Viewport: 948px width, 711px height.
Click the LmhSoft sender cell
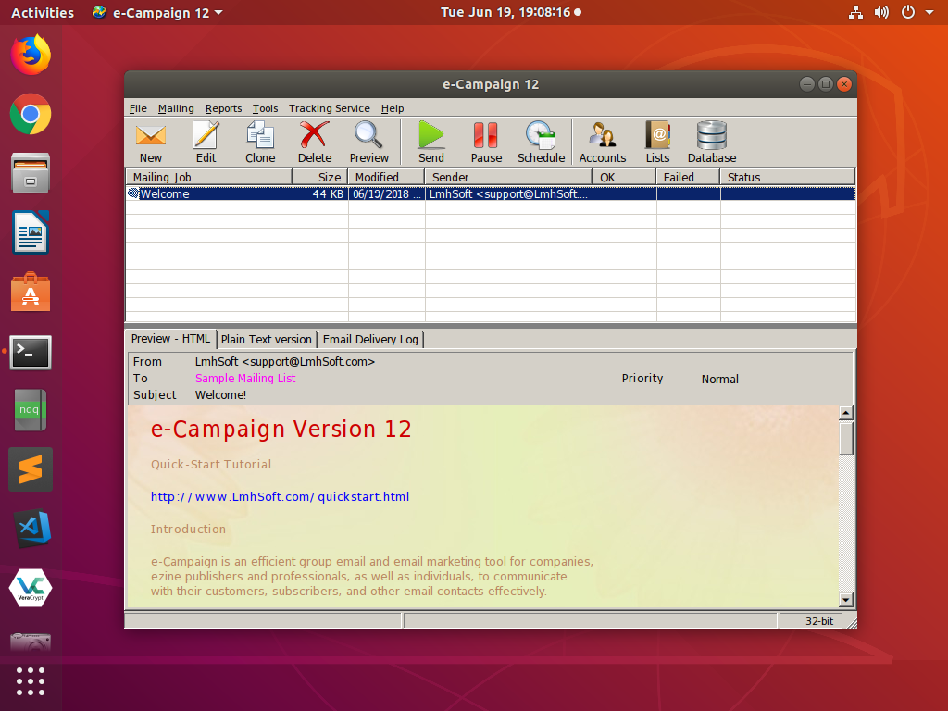coord(509,194)
